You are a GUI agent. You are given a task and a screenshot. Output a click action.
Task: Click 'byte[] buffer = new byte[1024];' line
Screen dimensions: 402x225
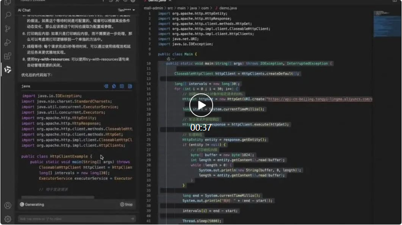222,155
